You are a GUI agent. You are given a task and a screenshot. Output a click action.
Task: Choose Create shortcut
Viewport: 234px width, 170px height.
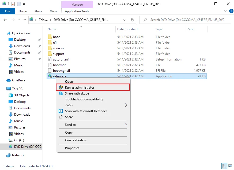point(93,140)
